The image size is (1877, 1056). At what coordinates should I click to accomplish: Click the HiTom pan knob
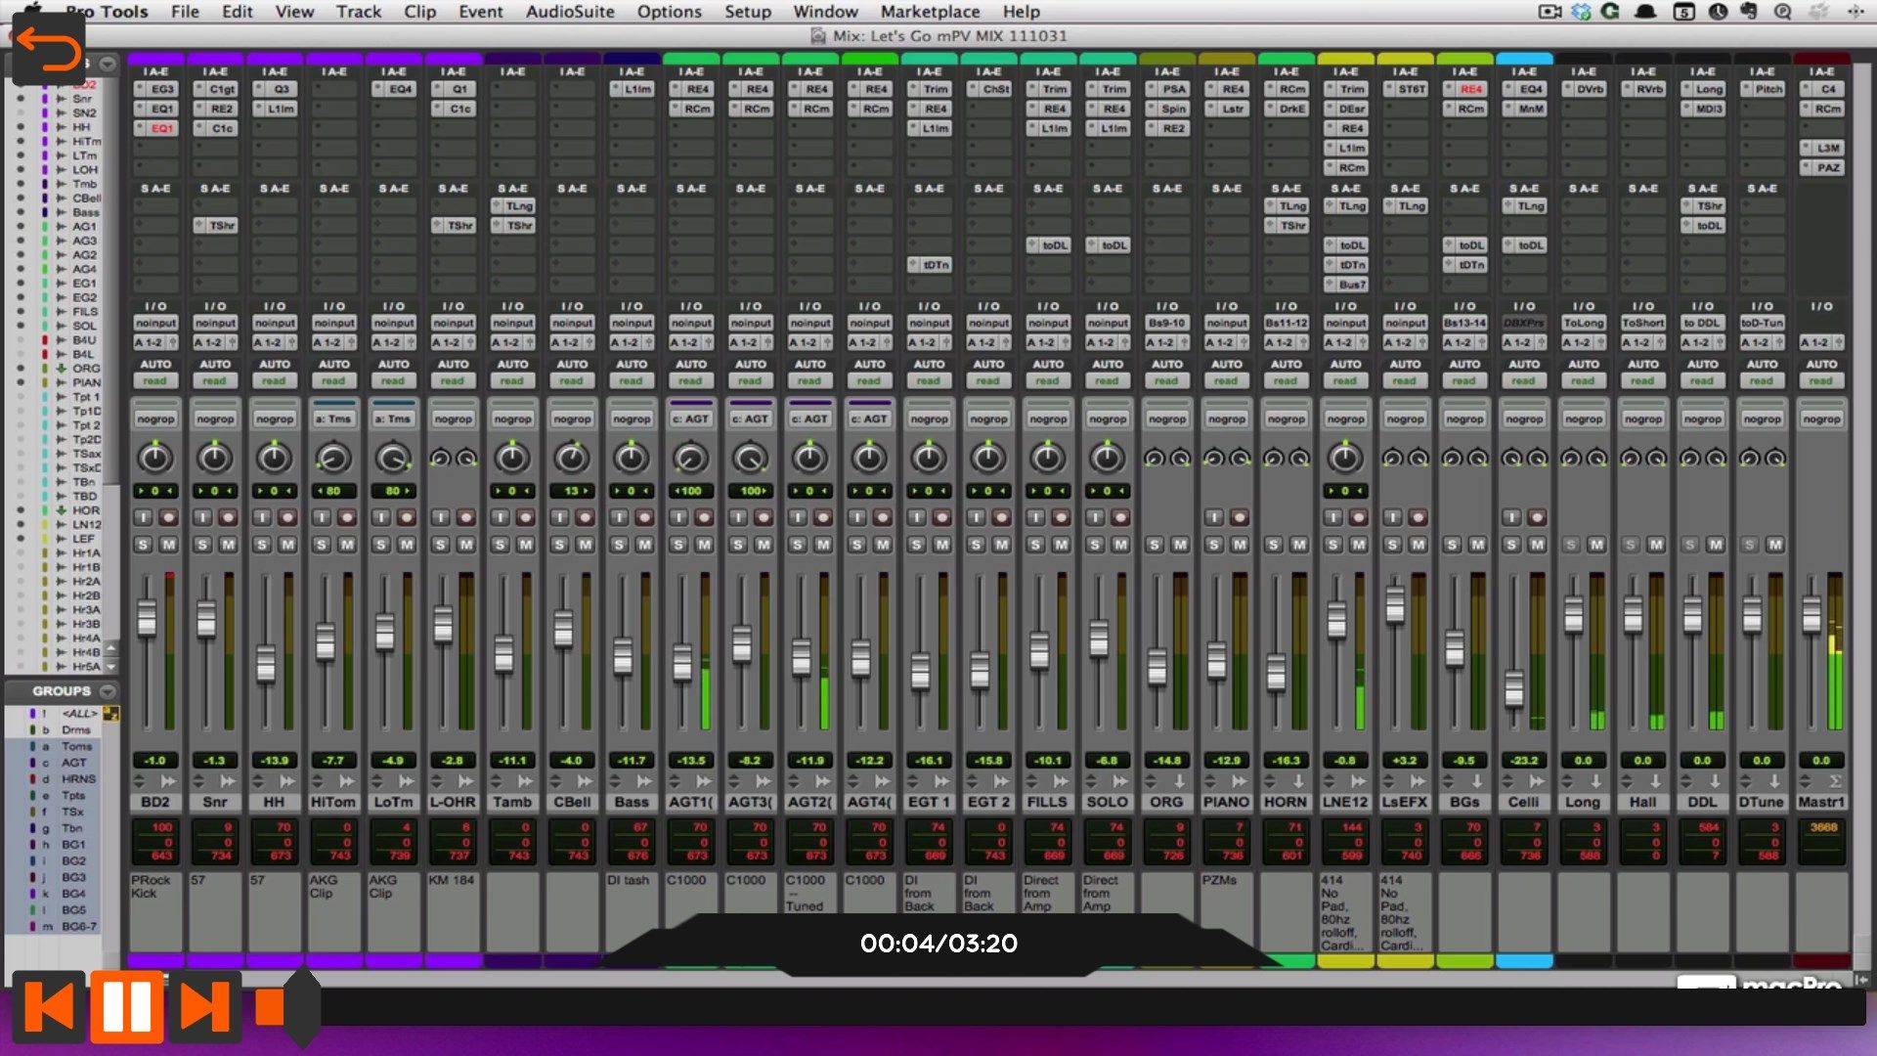pos(333,457)
